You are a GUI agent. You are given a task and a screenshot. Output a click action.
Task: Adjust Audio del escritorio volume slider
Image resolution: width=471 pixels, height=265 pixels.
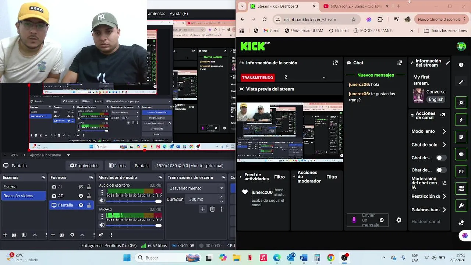[x=134, y=201]
